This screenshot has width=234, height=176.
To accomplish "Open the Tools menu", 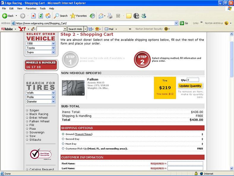I will (43, 9).
